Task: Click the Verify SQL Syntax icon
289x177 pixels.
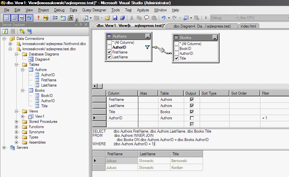Action: (x=46, y=18)
